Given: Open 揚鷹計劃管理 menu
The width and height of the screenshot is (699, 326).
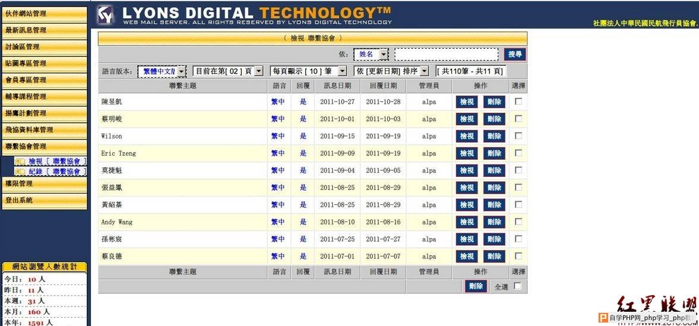Looking at the screenshot, I should pyautogui.click(x=44, y=113).
